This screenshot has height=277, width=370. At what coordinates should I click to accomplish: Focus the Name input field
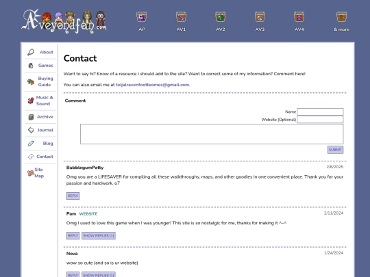point(320,112)
